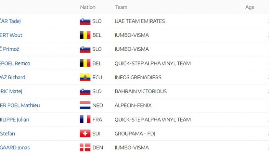
Task: Open rider Mathieu's profile link
Action: point(20,105)
